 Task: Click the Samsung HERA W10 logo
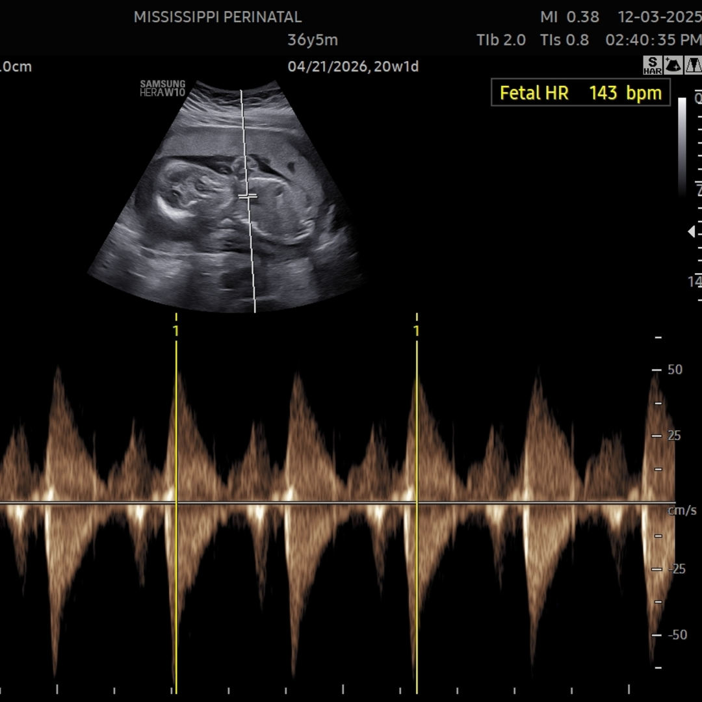[x=162, y=88]
